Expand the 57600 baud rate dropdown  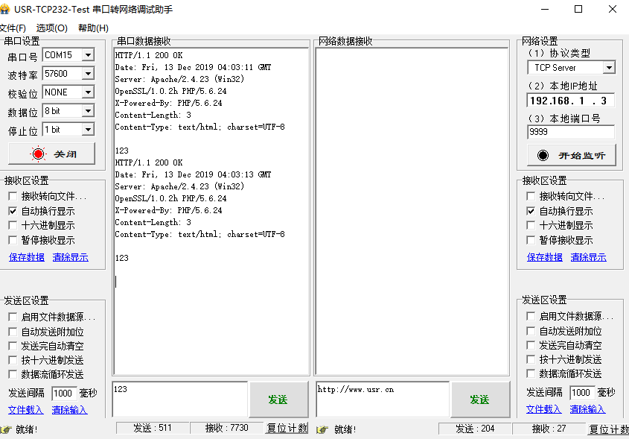click(88, 74)
